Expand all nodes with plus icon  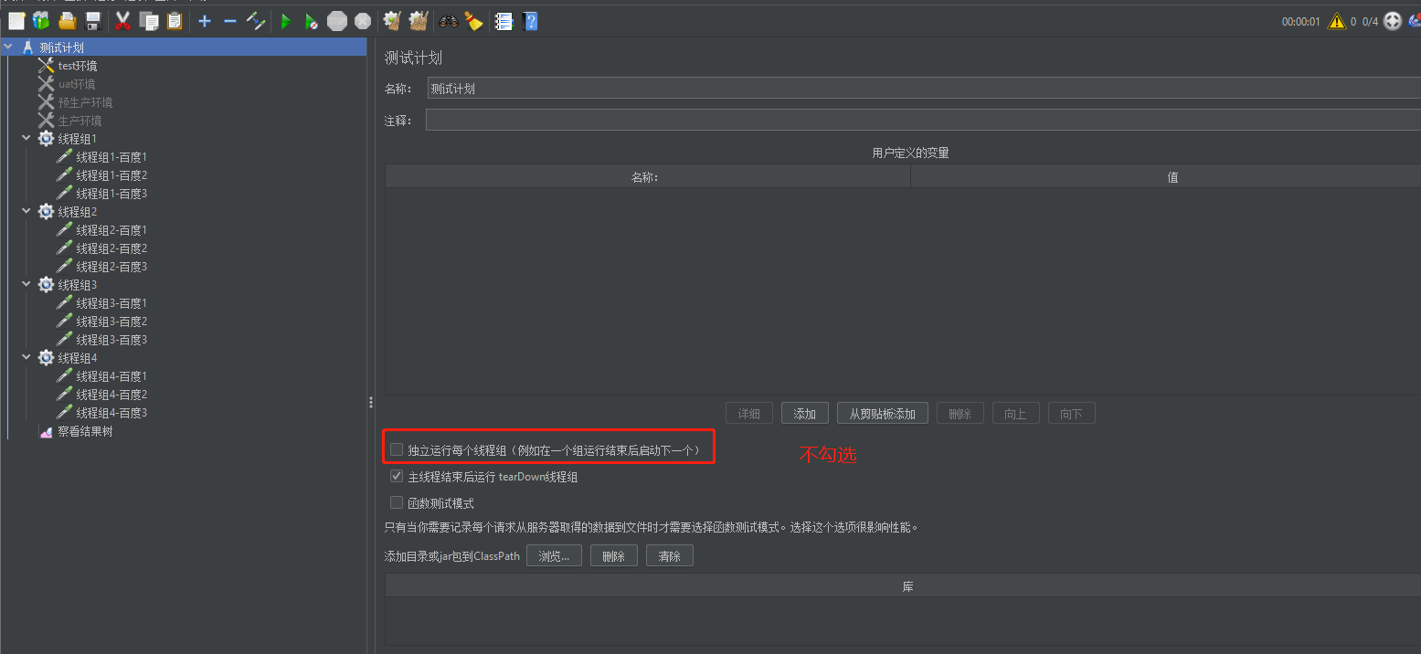click(205, 21)
